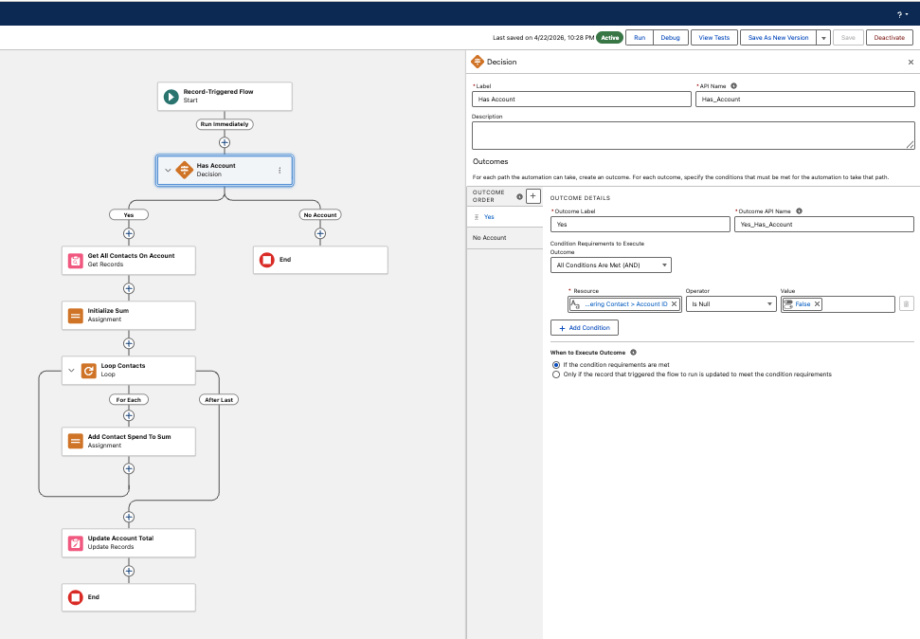The width and height of the screenshot is (920, 639).
Task: Show Outcome API Name info tooltip
Action: point(799,210)
